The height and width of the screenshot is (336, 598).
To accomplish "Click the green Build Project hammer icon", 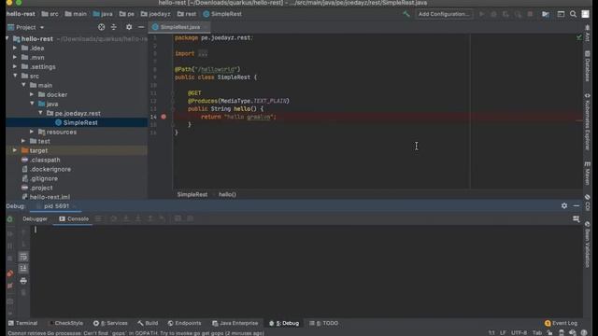I will [406, 14].
